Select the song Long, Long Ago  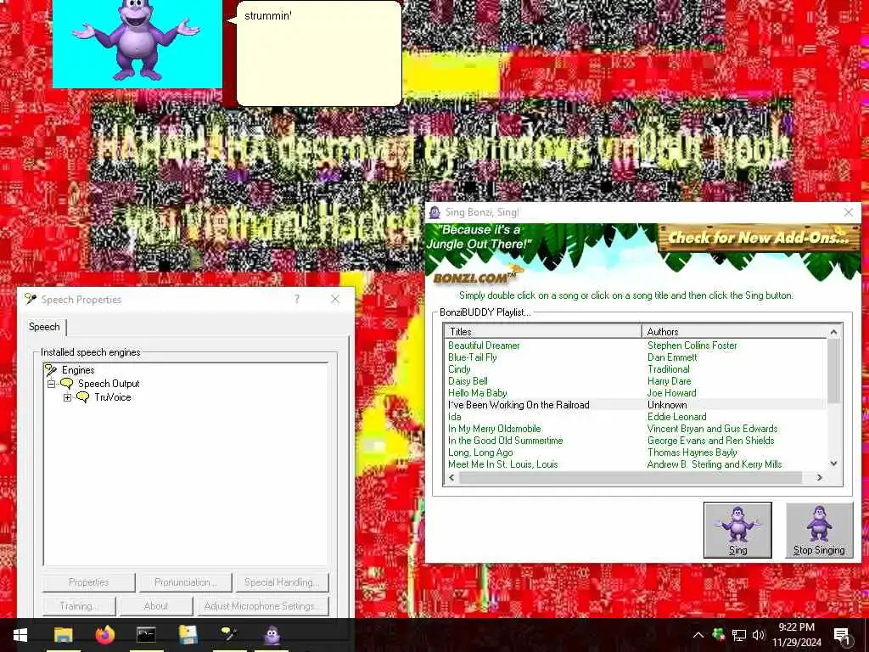pyautogui.click(x=480, y=452)
